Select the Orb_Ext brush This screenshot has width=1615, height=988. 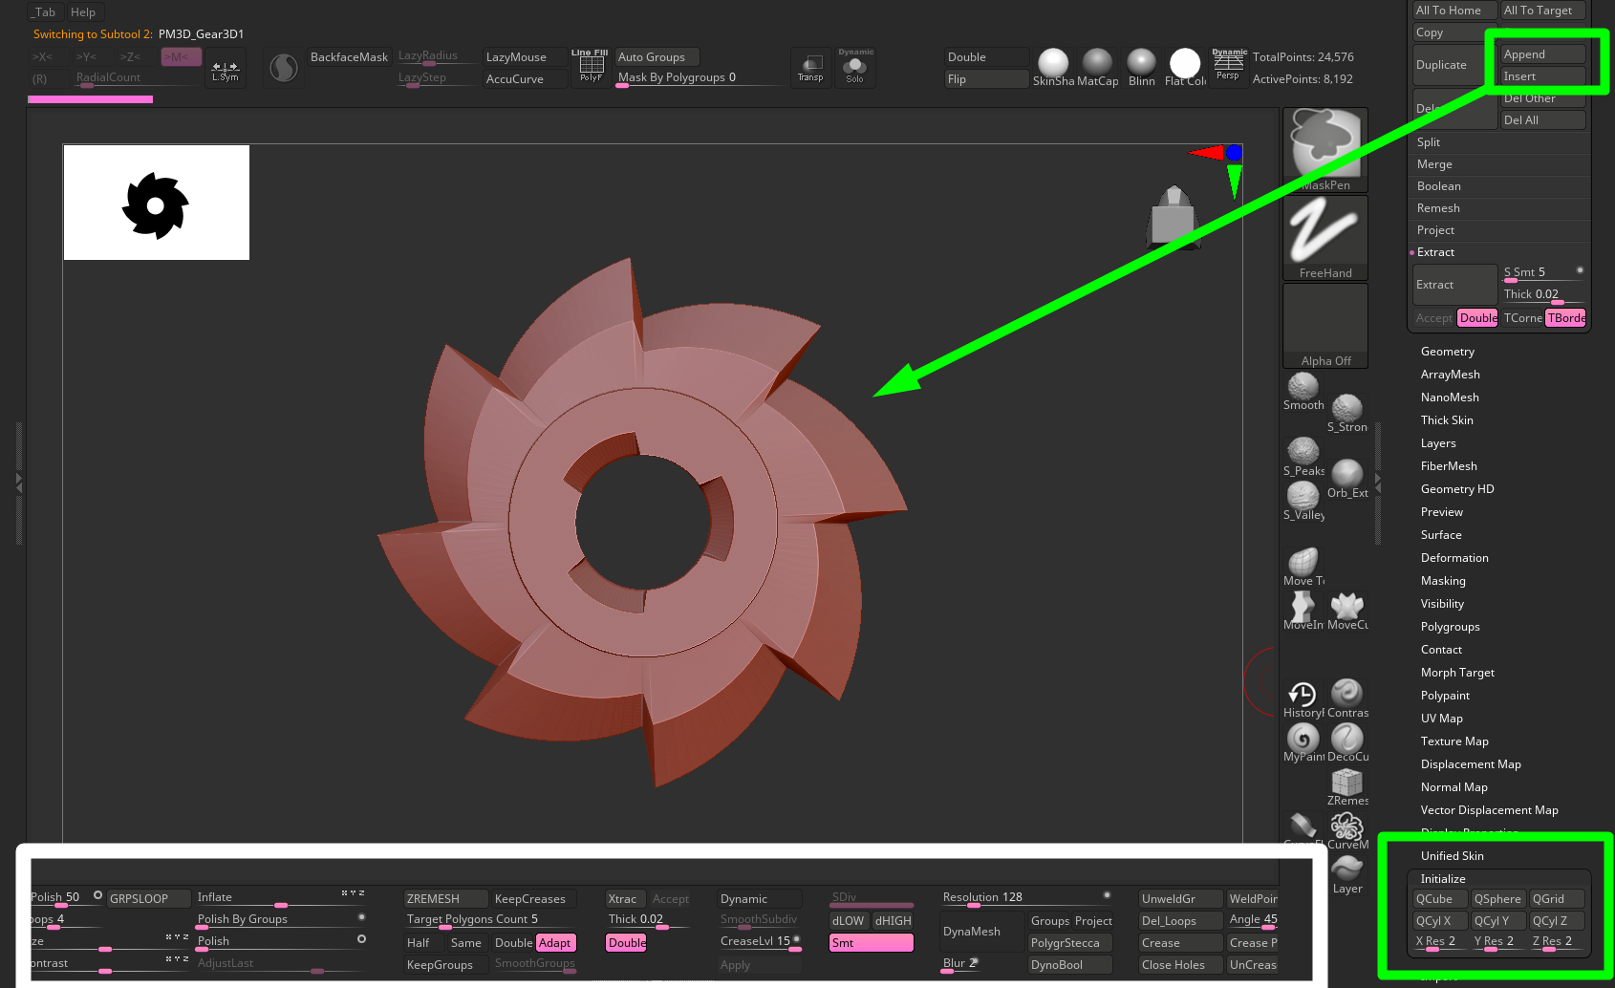pyautogui.click(x=1347, y=475)
